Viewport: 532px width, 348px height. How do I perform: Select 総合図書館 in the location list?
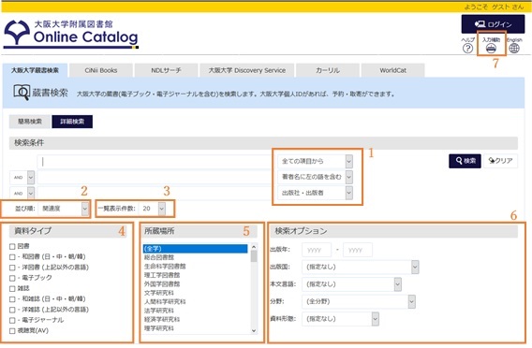pyautogui.click(x=195, y=257)
